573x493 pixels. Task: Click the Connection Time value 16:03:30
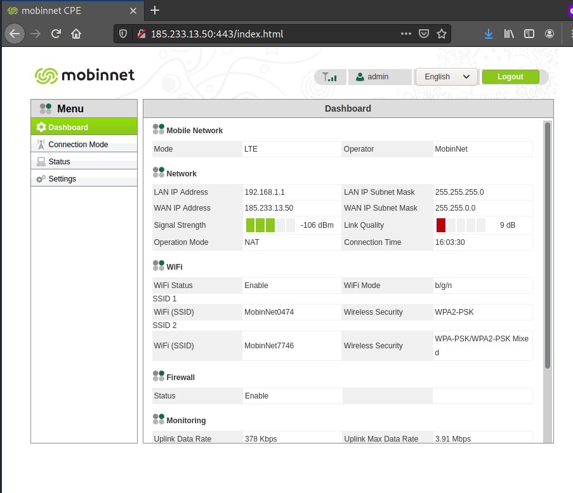[x=450, y=242]
